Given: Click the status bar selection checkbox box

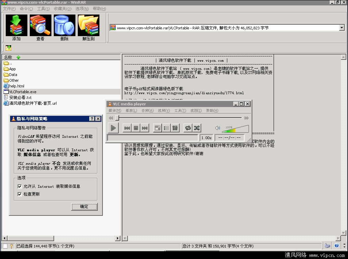Looking at the screenshot, I should coord(5,246).
